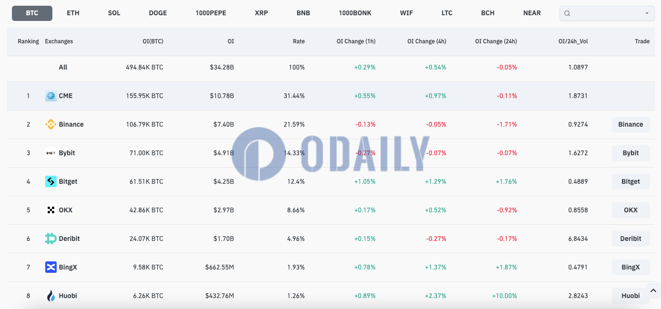Switch to the ETH tab
Screen dimensions: 661x309
pos(73,13)
